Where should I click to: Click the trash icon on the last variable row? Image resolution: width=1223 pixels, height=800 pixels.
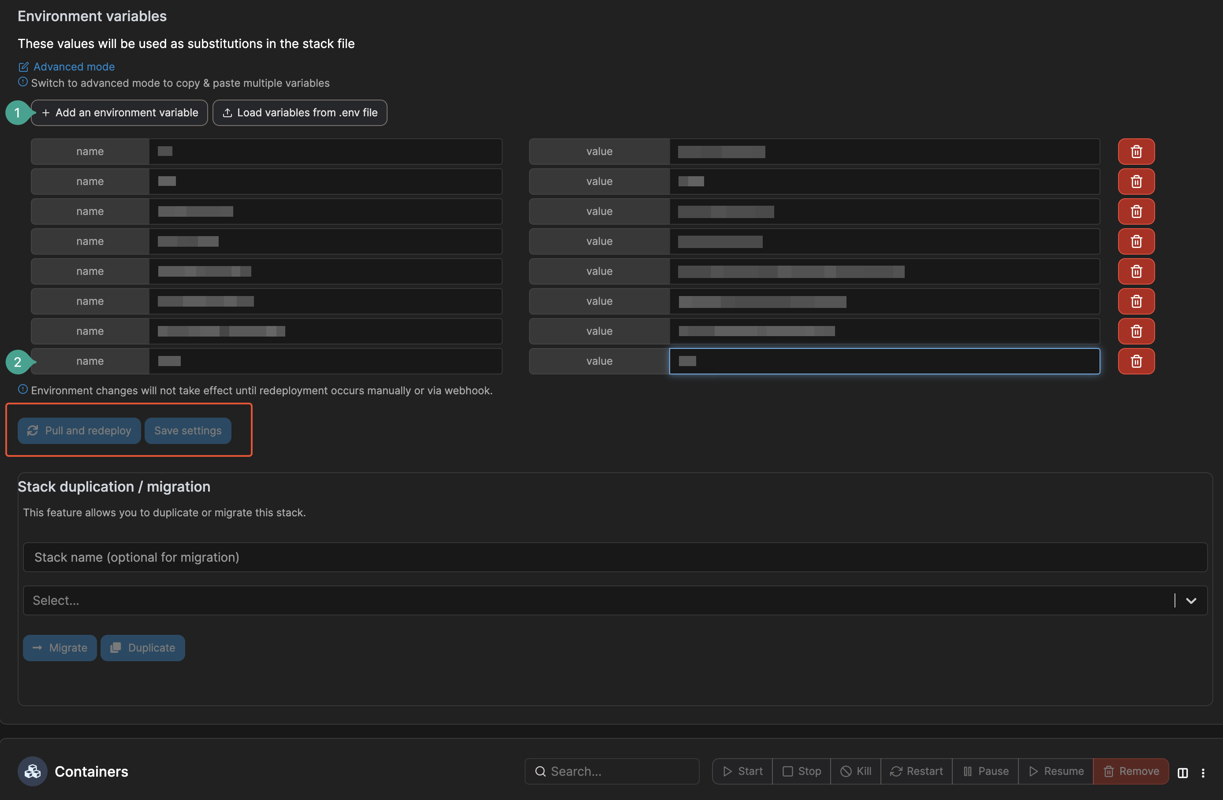click(x=1136, y=361)
